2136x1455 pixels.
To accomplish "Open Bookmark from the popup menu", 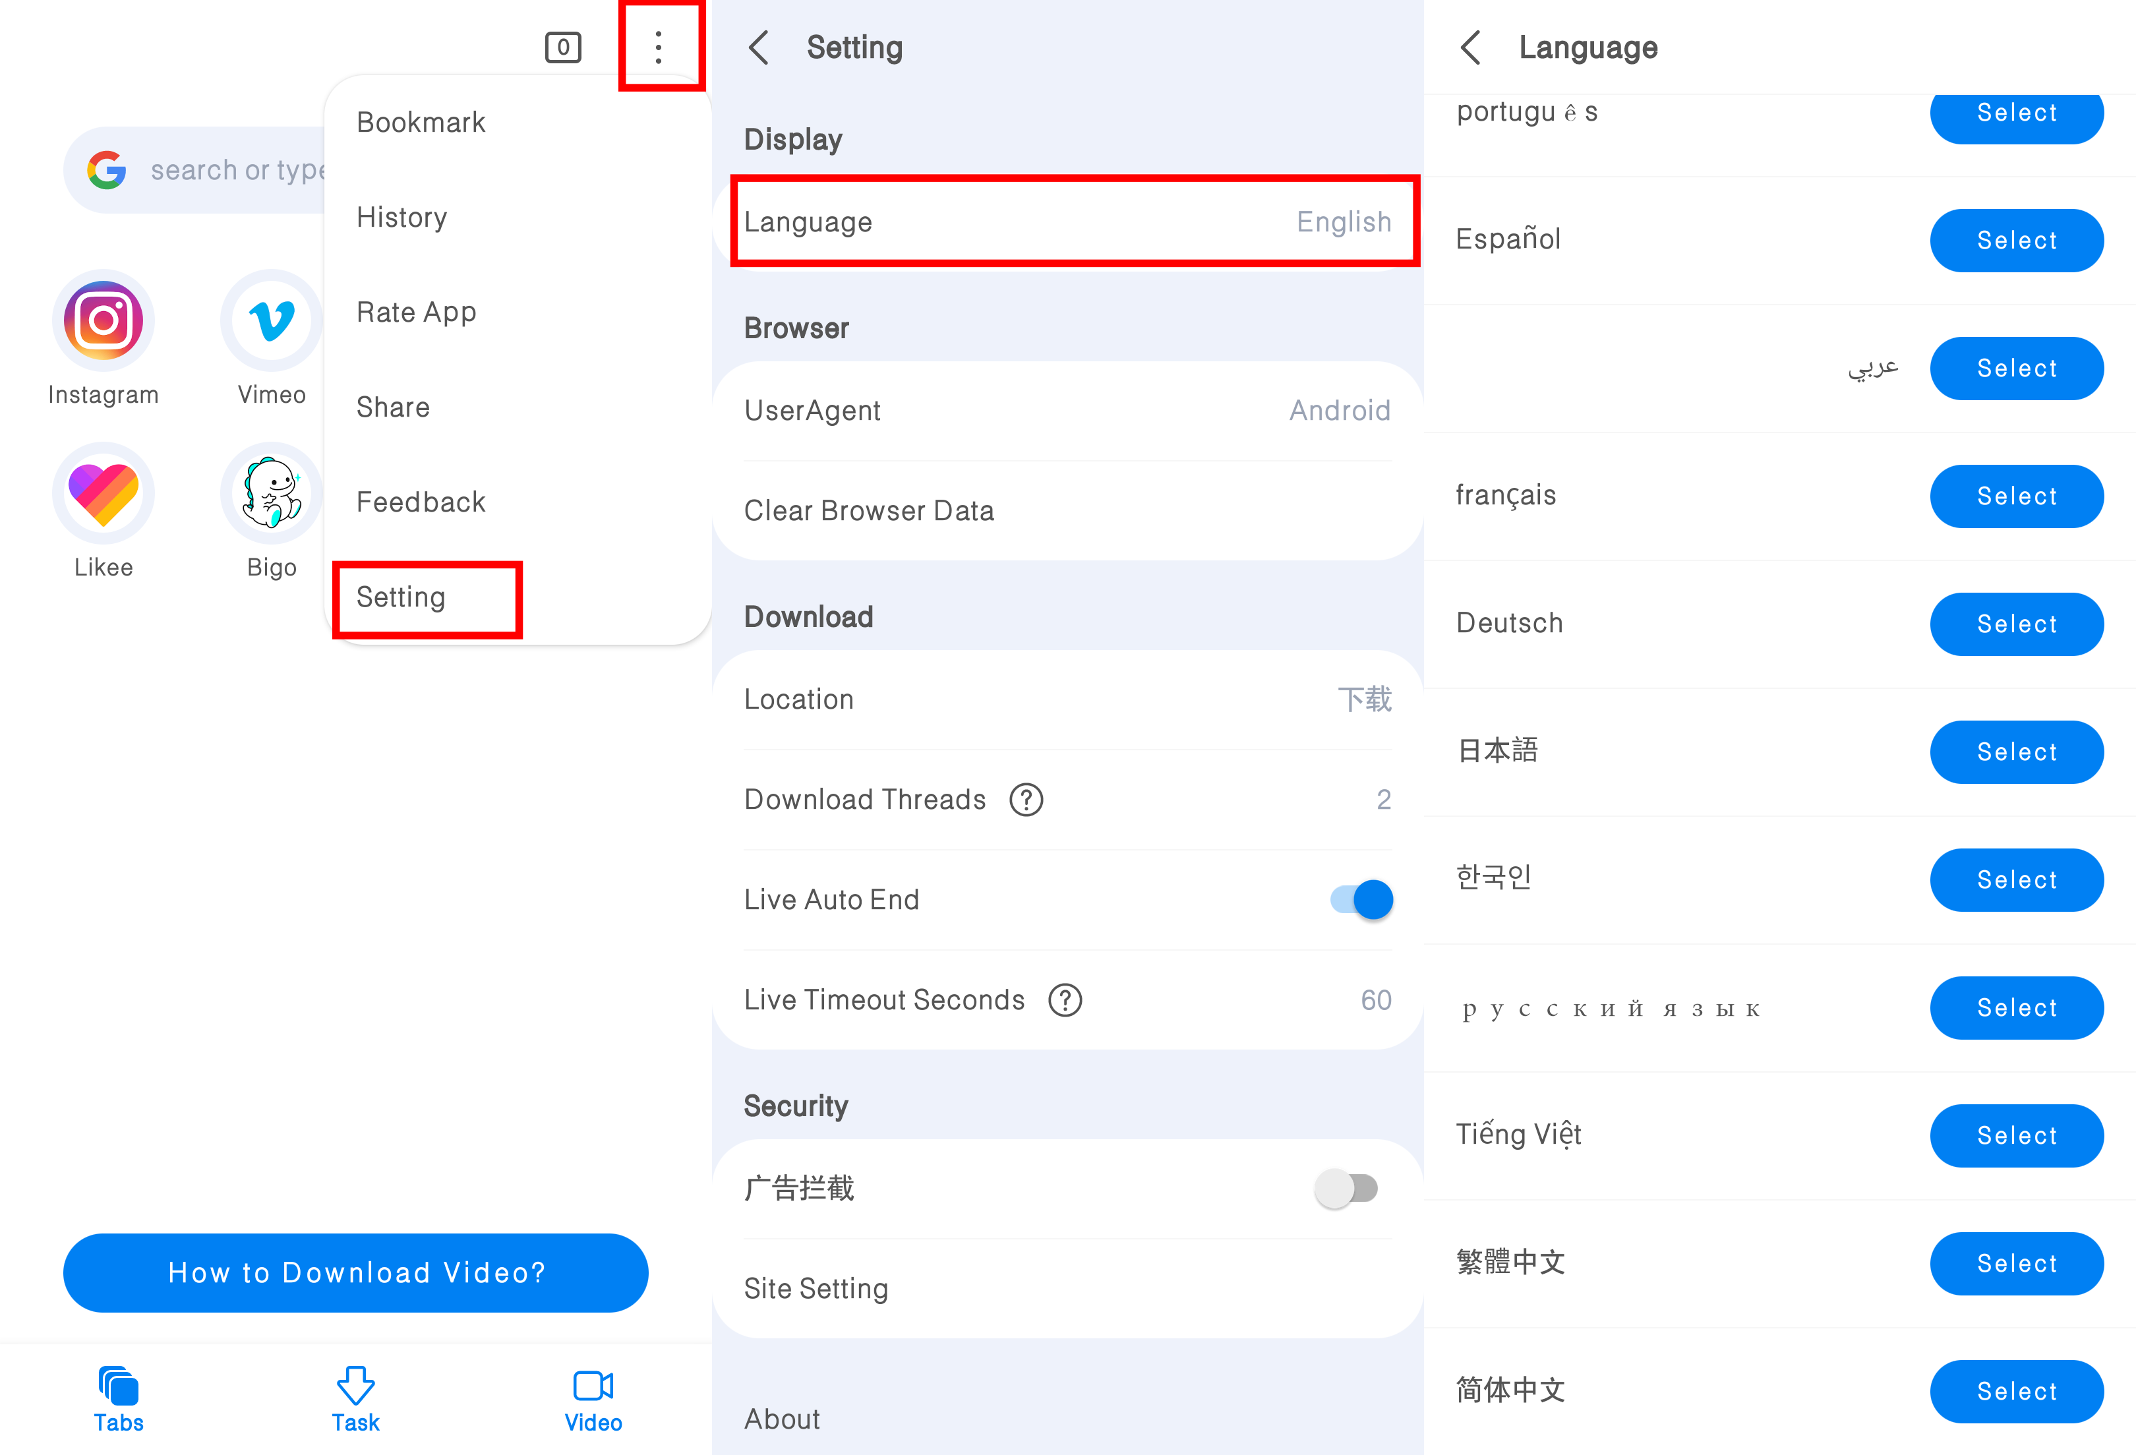I will click(x=421, y=122).
